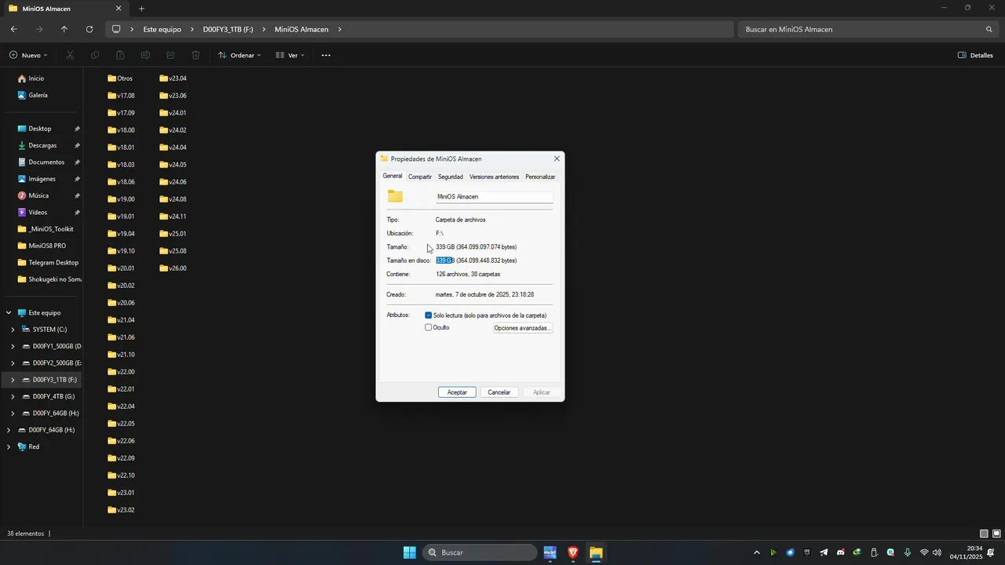Close the Propiedades de MiniOS Almacen dialog

[x=557, y=159]
